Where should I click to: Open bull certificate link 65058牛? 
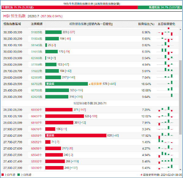[37, 135]
